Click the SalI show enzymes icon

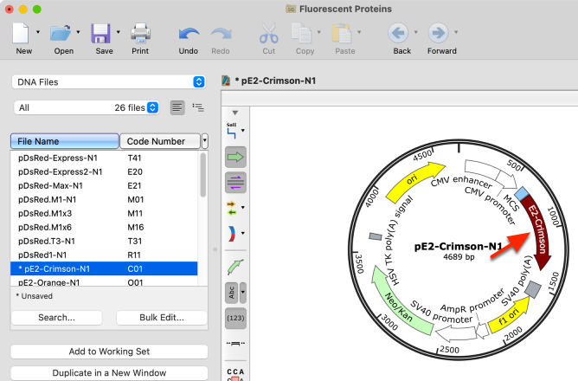tap(232, 131)
